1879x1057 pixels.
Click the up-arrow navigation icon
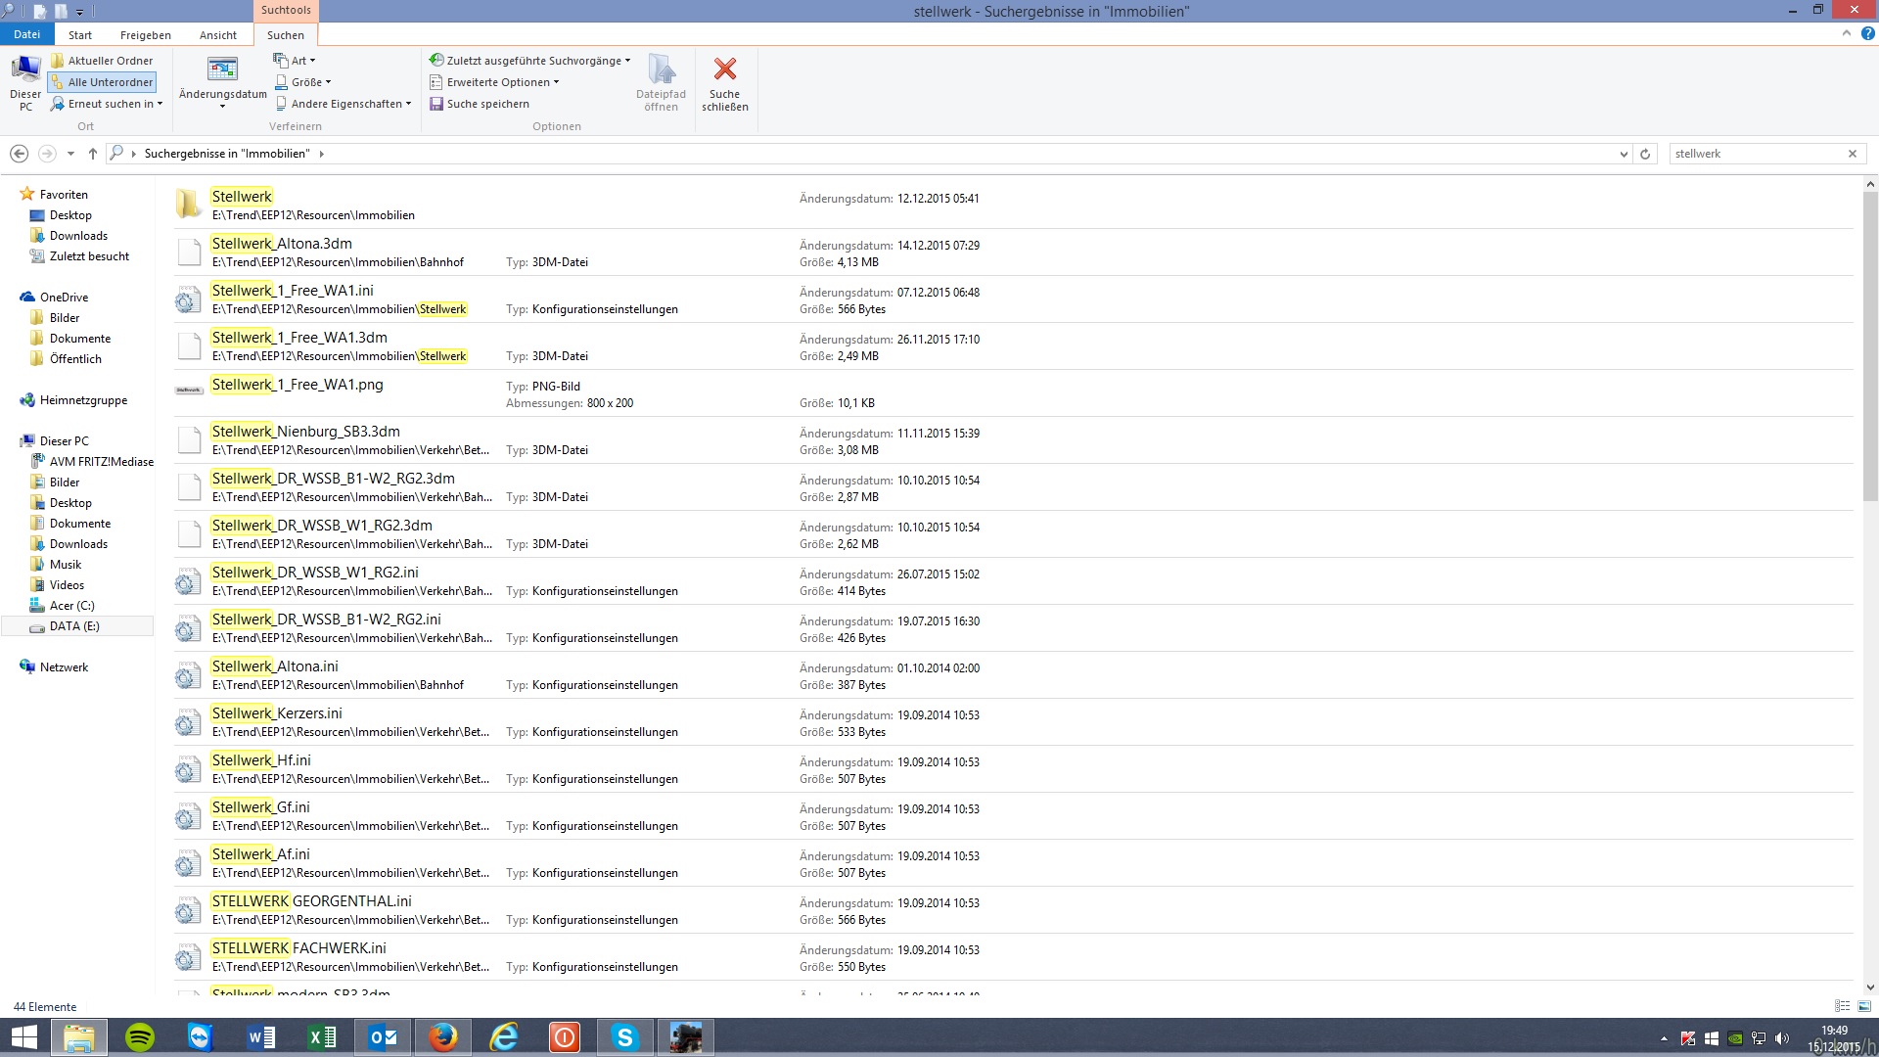click(x=93, y=154)
